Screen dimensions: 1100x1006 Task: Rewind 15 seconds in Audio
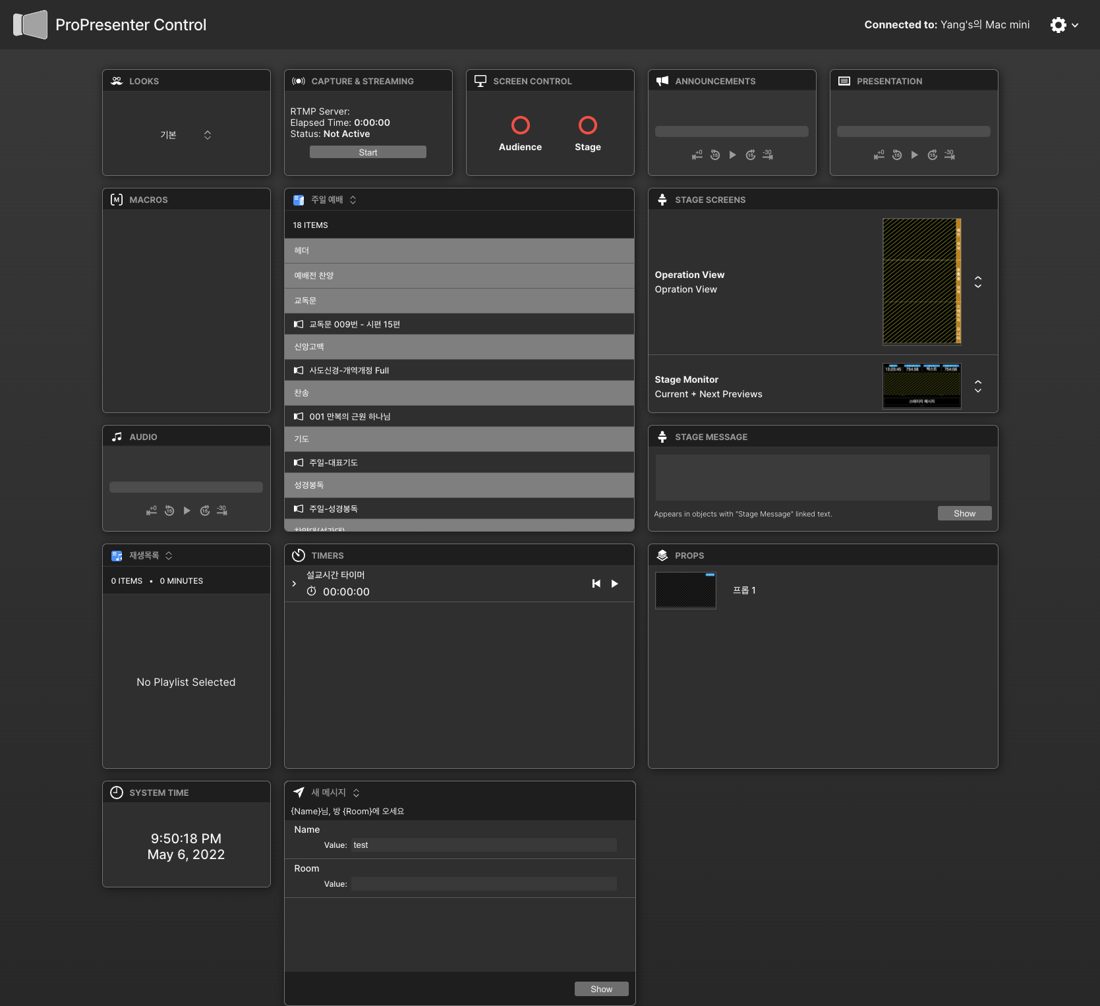(169, 511)
